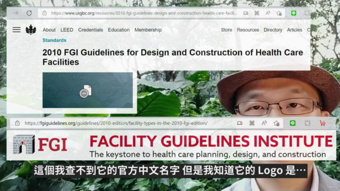
Task: Go to the Articles link
Action: coord(294,30)
